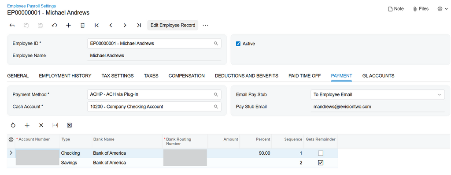This screenshot has height=175, width=451.
Task: Select the Checking type cell
Action: pyautogui.click(x=76, y=153)
